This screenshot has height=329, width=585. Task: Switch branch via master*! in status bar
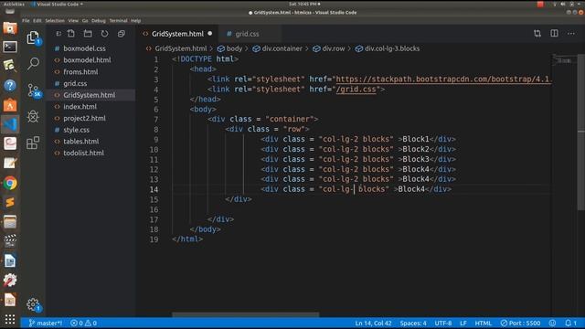tap(46, 323)
